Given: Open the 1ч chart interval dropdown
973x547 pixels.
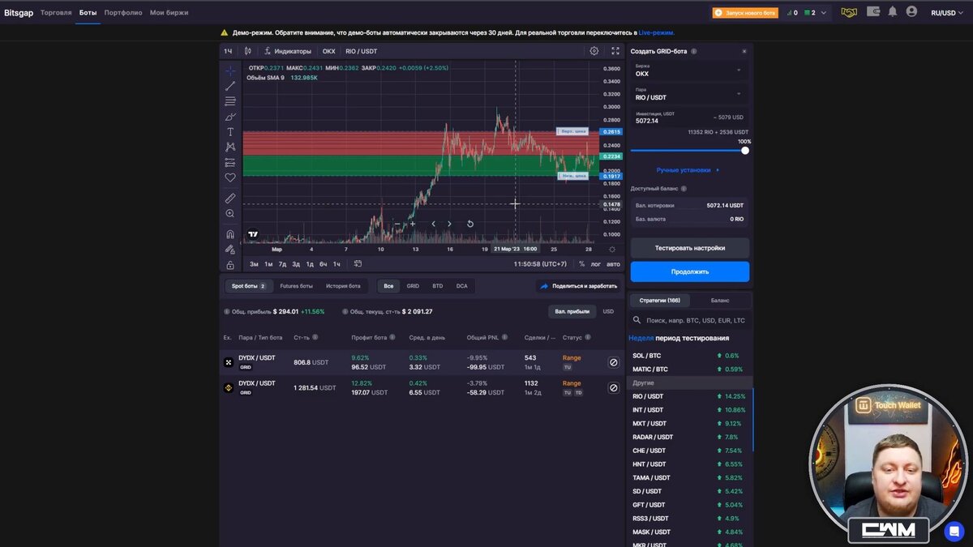Looking at the screenshot, I should click(228, 51).
